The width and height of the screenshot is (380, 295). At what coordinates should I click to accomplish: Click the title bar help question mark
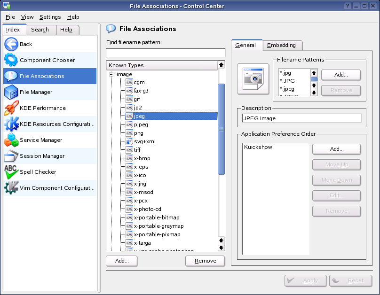348,6
